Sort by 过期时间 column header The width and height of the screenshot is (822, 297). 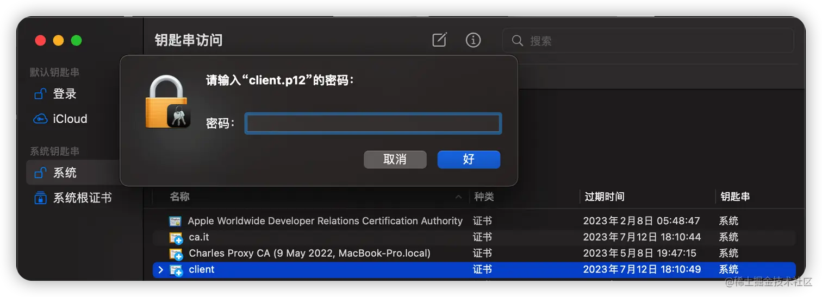click(605, 197)
